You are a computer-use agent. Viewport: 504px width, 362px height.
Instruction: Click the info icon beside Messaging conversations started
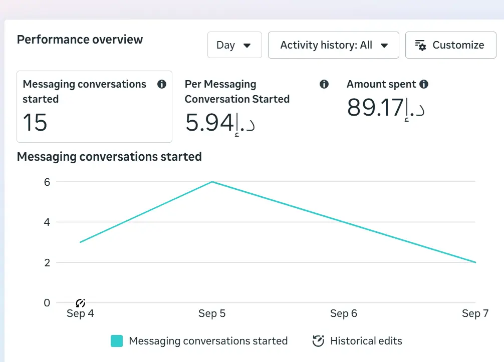pyautogui.click(x=162, y=84)
